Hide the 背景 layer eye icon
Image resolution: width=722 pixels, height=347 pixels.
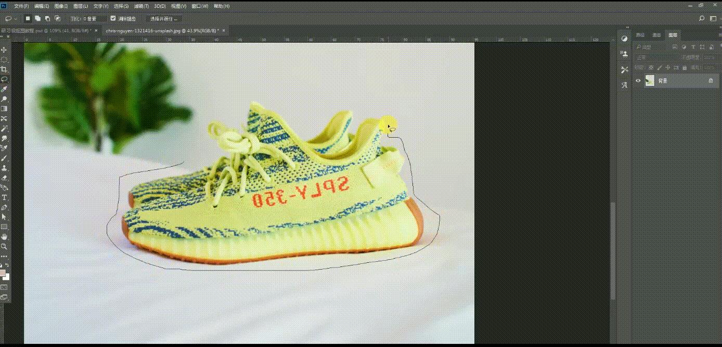coord(638,81)
